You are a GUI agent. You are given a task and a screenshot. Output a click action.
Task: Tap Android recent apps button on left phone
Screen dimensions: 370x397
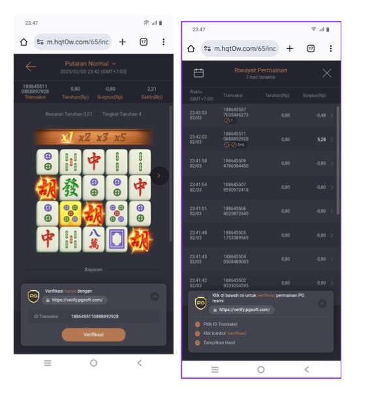48,363
